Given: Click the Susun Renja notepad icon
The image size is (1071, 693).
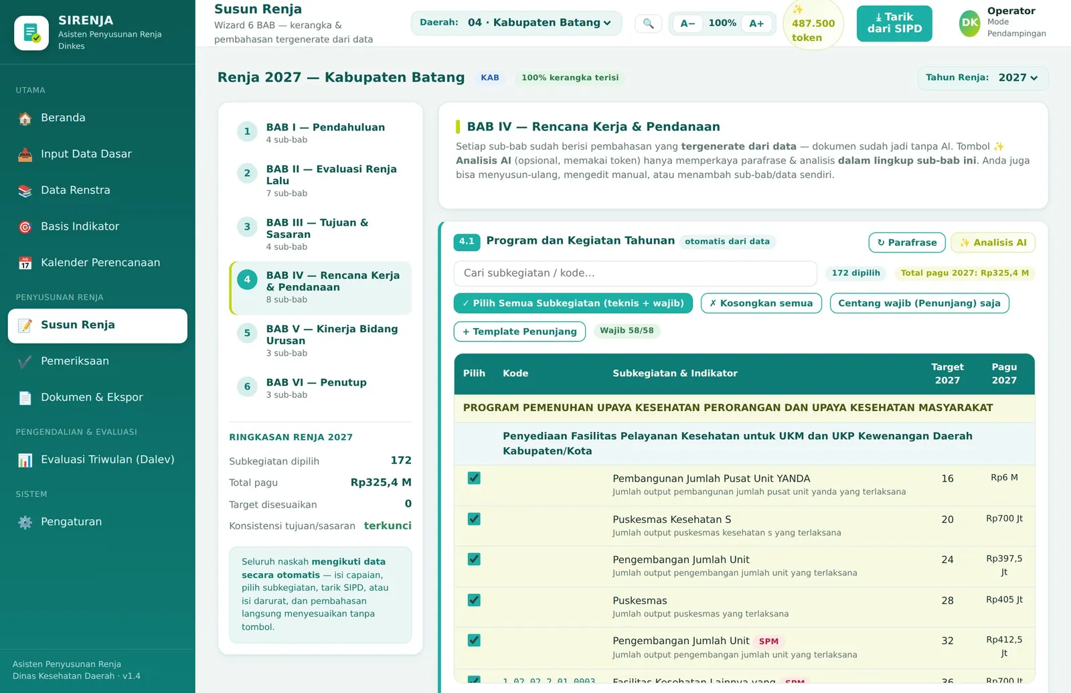Looking at the screenshot, I should coord(25,325).
